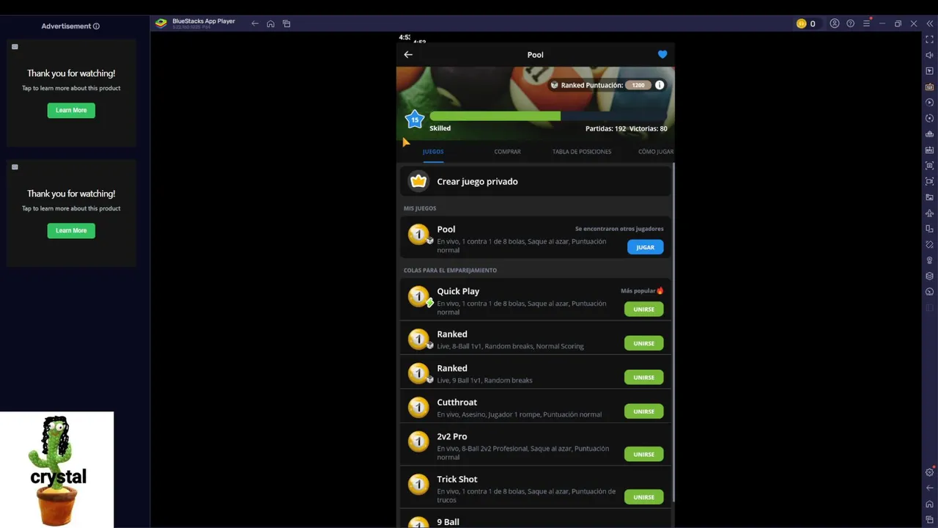This screenshot has height=528, width=938.
Task: Open the TABLA DE POSICIONES tab
Action: (582, 152)
